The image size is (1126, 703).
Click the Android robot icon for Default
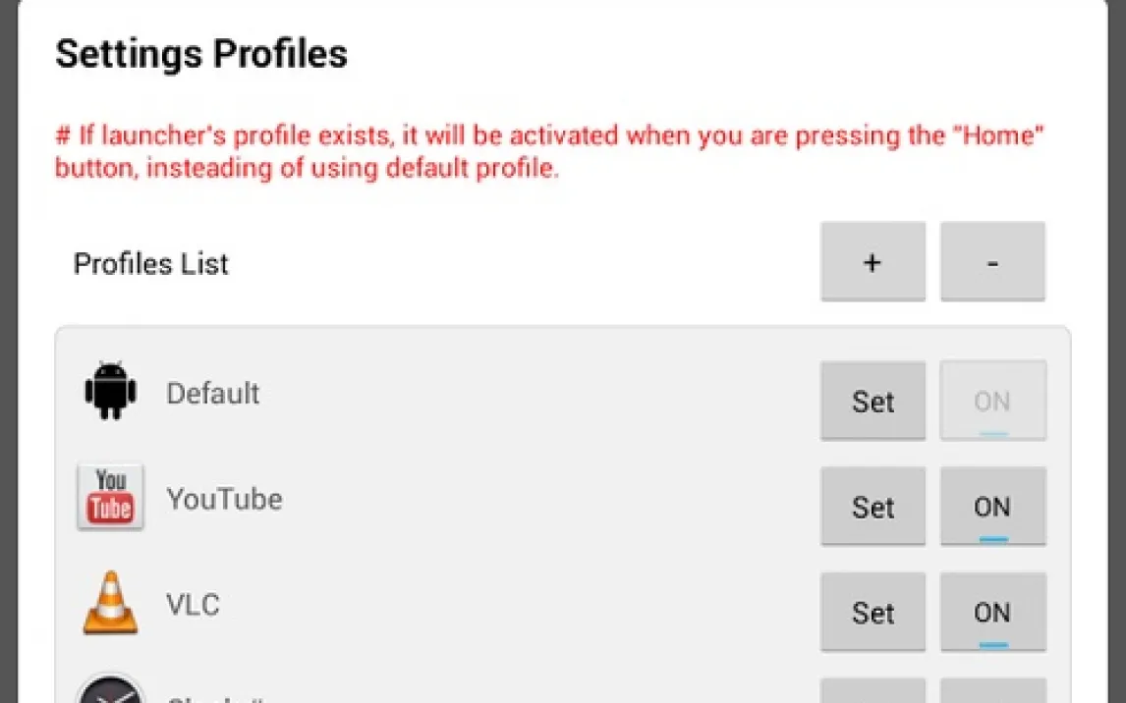(110, 393)
